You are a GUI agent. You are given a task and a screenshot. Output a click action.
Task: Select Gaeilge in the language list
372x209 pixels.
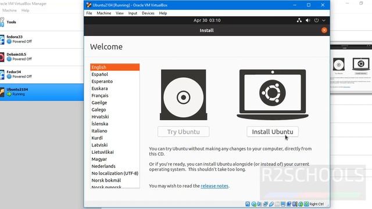[x=115, y=103]
